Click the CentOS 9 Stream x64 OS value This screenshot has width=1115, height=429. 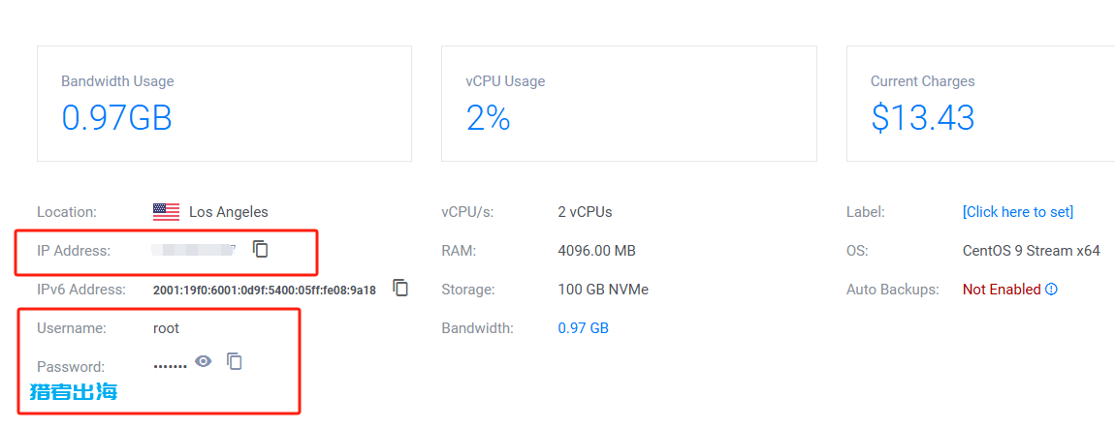1031,251
